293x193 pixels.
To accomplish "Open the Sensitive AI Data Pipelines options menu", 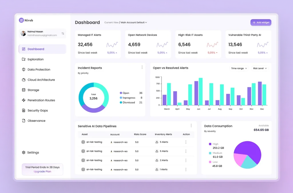I will pyautogui.click(x=191, y=126).
